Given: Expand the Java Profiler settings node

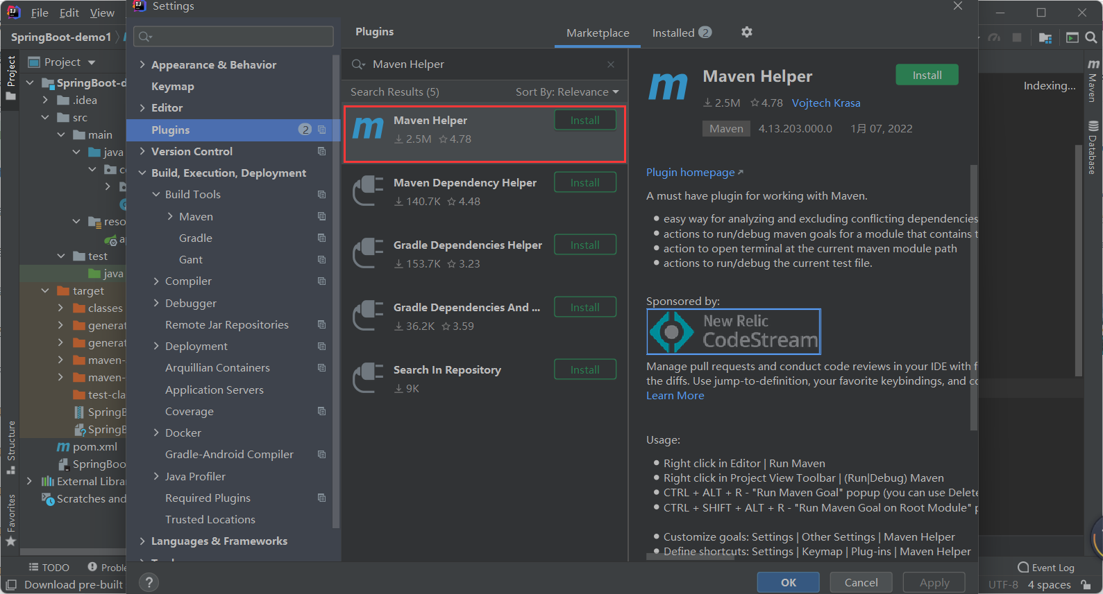Looking at the screenshot, I should pyautogui.click(x=156, y=476).
